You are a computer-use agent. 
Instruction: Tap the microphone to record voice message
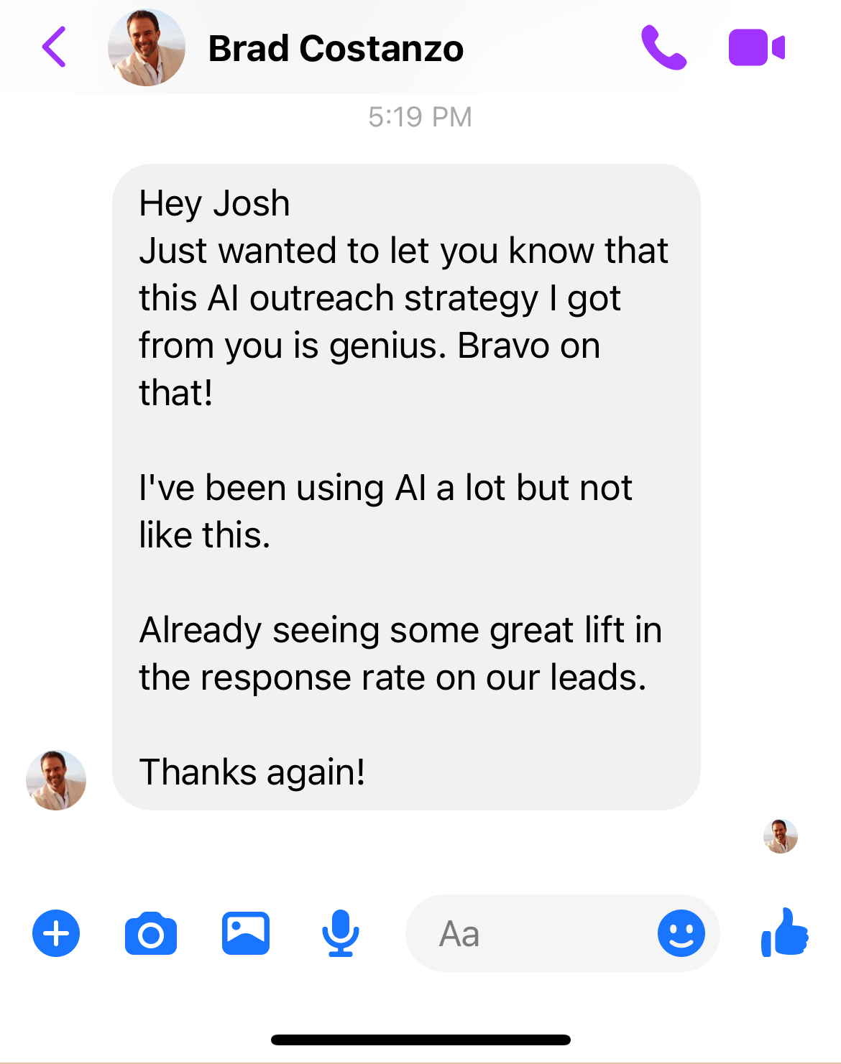[341, 933]
